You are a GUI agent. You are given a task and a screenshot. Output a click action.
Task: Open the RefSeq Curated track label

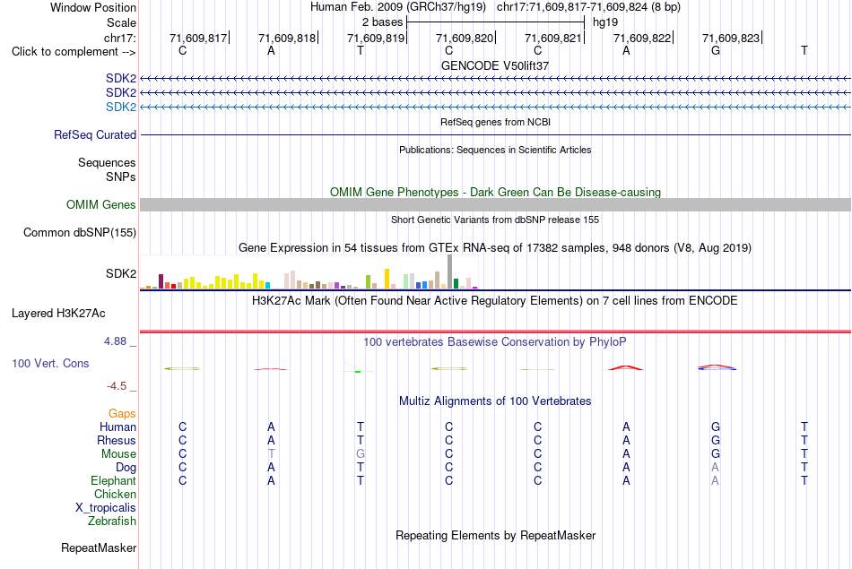click(x=95, y=134)
